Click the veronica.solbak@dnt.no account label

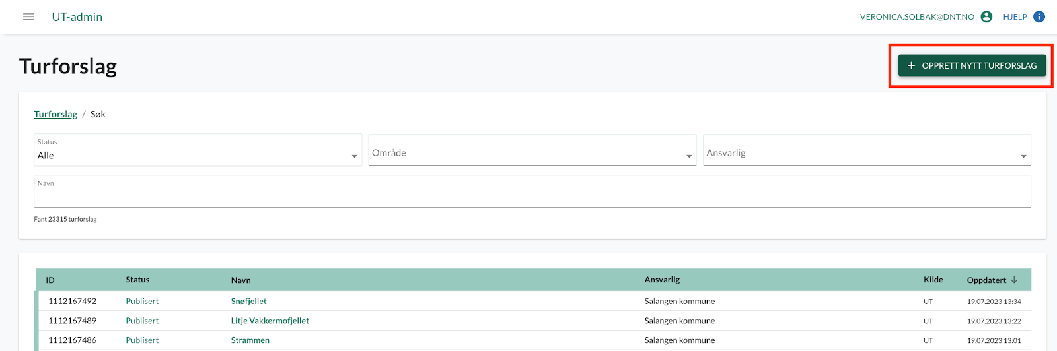coord(917,17)
